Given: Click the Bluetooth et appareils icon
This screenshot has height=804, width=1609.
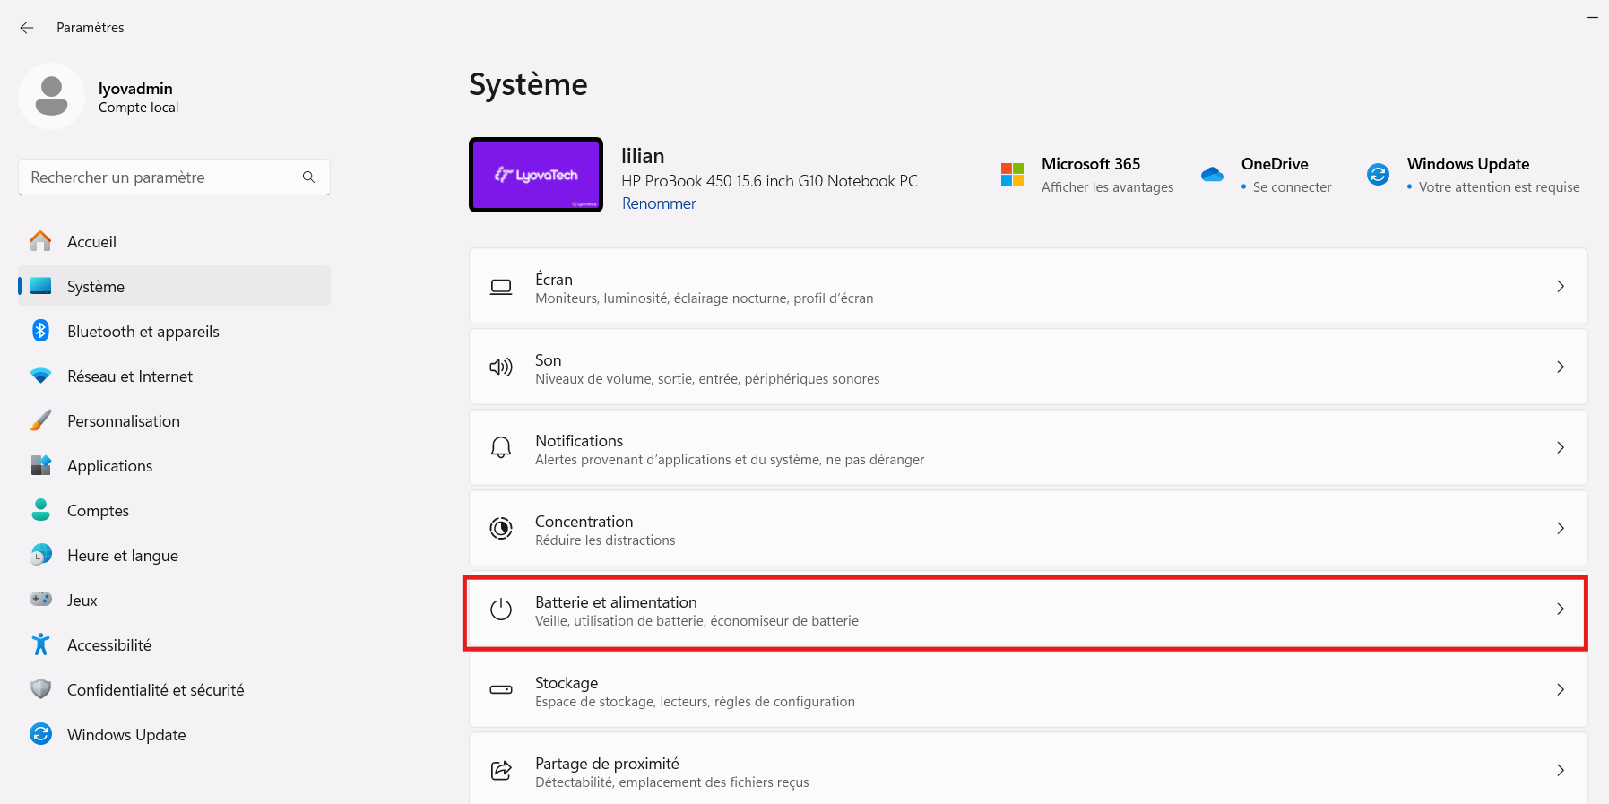Looking at the screenshot, I should (40, 331).
